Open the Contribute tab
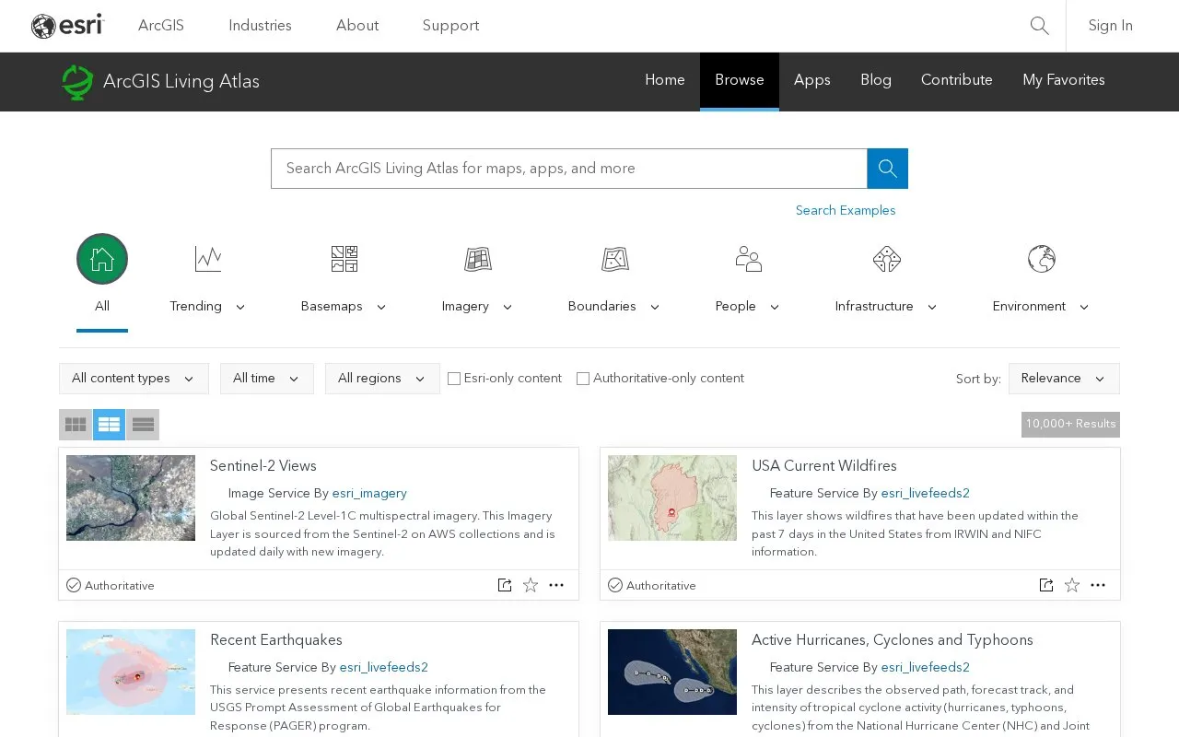 957,80
